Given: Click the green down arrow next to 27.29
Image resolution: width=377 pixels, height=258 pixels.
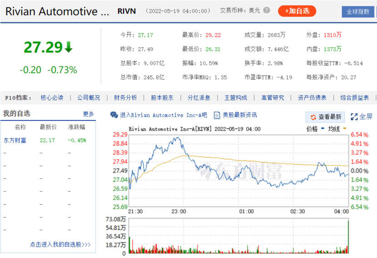Looking at the screenshot, I should [x=69, y=47].
